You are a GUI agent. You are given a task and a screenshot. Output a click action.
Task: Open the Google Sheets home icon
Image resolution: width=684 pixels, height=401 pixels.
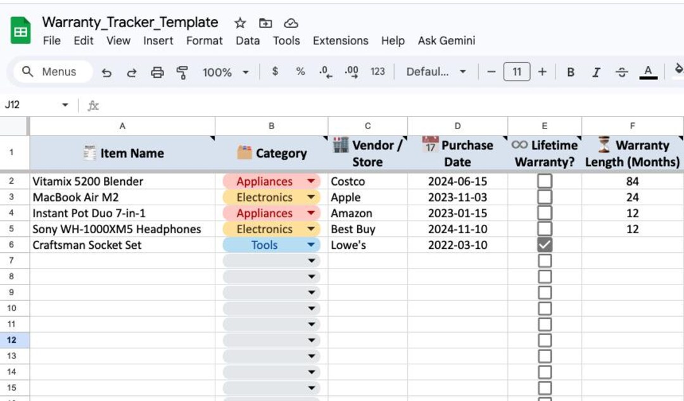click(20, 30)
